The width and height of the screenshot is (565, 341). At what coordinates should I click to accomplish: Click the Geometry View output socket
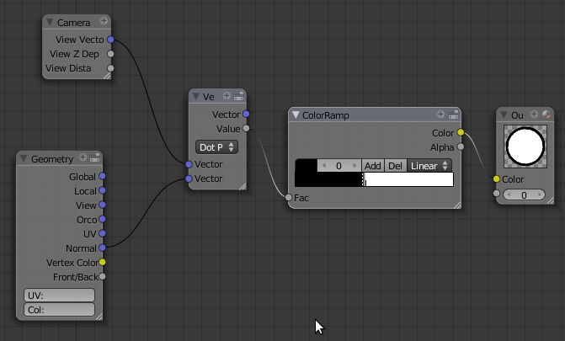point(103,205)
